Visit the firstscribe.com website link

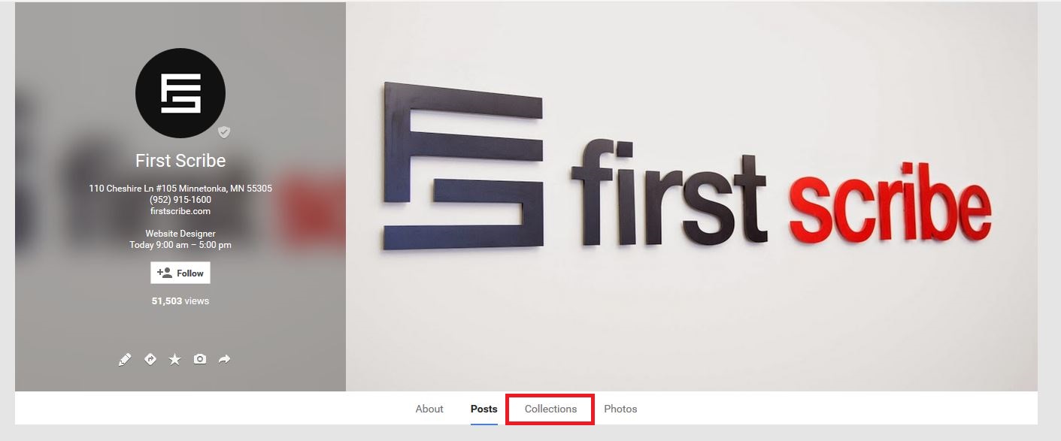pos(180,211)
